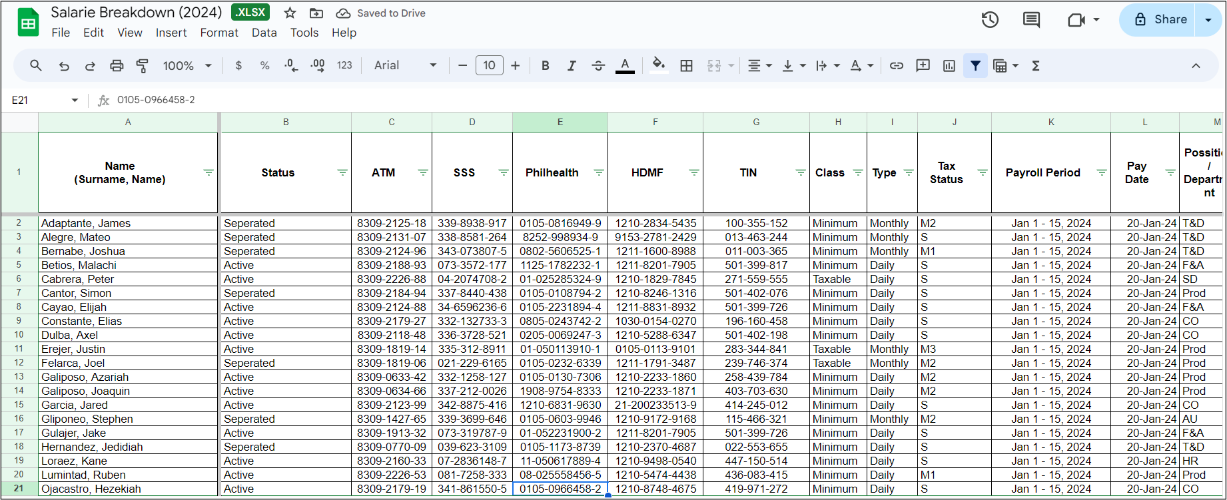Toggle the Philhealth column filter
Screen dimensions: 1227x500
[x=599, y=172]
